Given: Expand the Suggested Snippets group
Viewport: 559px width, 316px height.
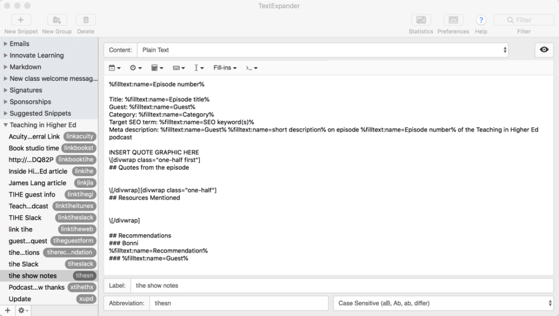Looking at the screenshot, I should click(5, 114).
